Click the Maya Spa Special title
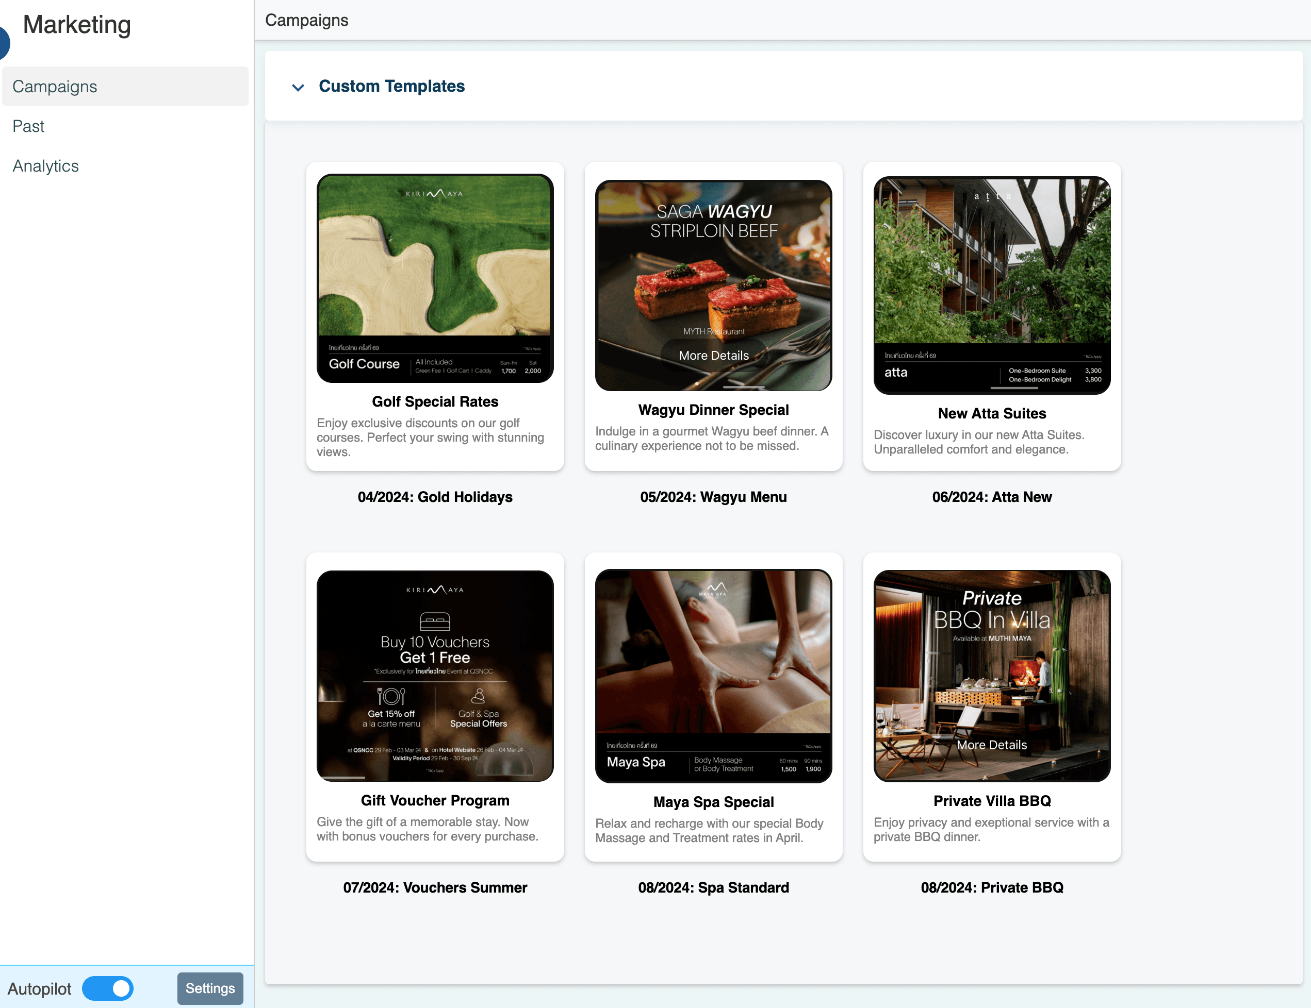Image resolution: width=1311 pixels, height=1008 pixels. tap(714, 802)
